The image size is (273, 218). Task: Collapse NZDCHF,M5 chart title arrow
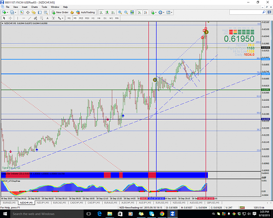click(3, 23)
